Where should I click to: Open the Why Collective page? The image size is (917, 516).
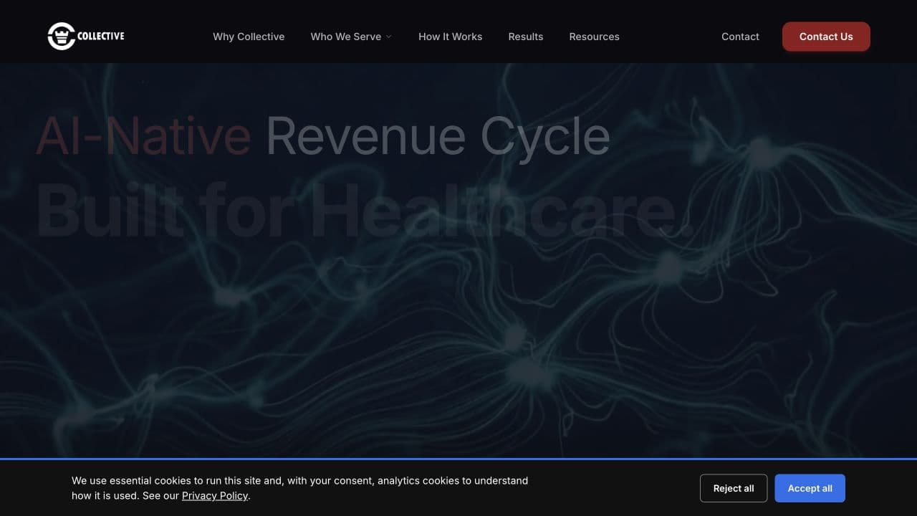point(249,37)
